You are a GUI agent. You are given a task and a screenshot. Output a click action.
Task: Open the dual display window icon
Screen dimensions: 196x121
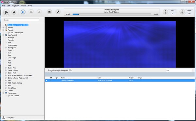49,12
